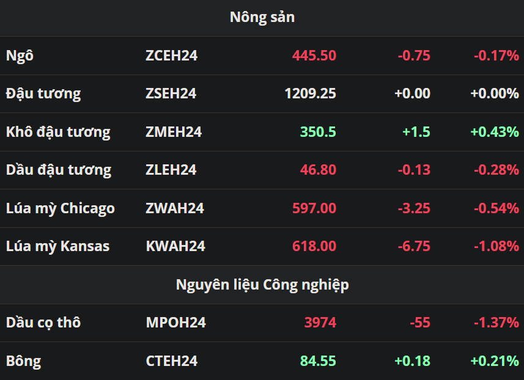Select Lúa mỳ Chicago wheat name
This screenshot has height=380, width=524.
pyautogui.click(x=60, y=208)
